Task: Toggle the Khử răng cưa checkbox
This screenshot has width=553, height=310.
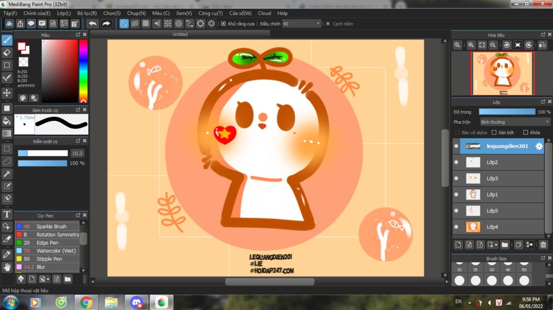Action: coord(223,24)
